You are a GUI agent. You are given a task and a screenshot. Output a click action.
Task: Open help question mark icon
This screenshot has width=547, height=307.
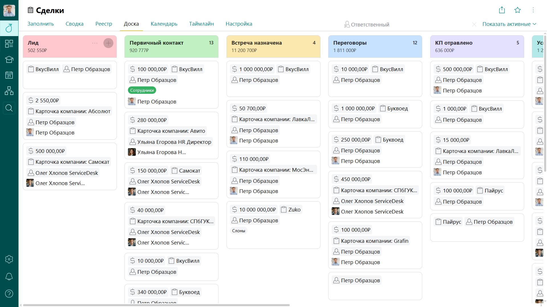(9, 293)
